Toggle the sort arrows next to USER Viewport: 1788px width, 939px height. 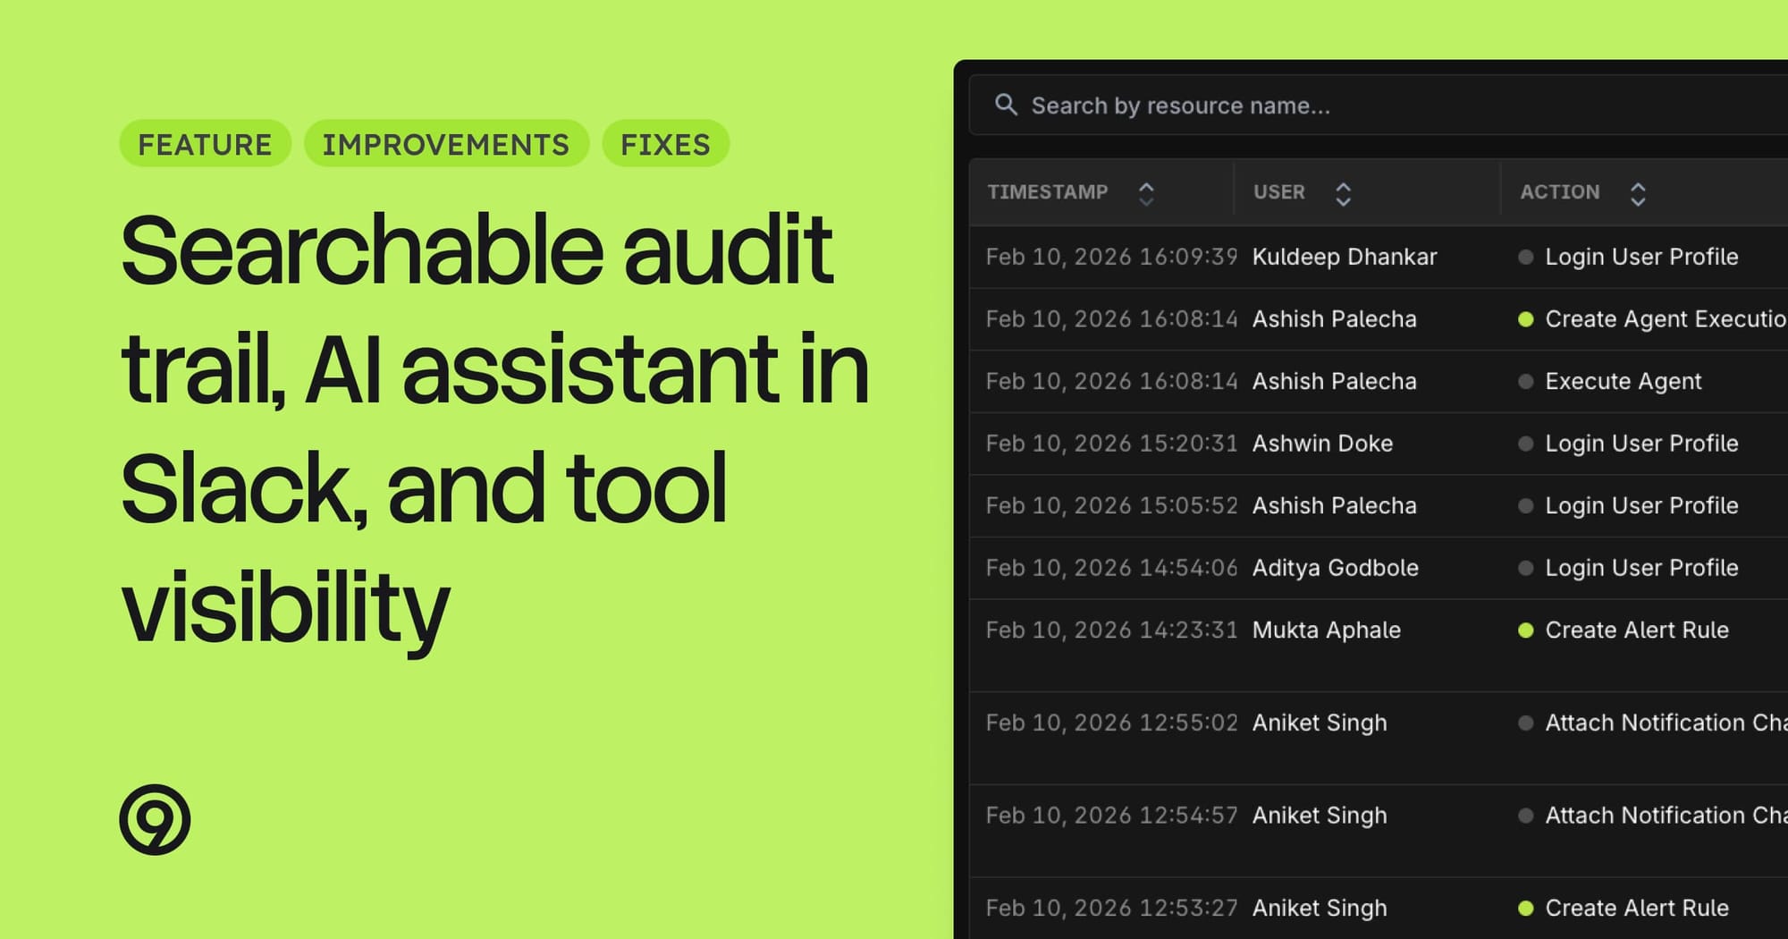[1343, 193]
